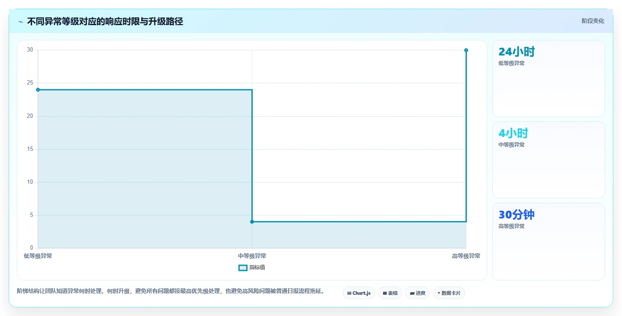Select the 进度 tag
The height and width of the screenshot is (316, 622).
(417, 293)
